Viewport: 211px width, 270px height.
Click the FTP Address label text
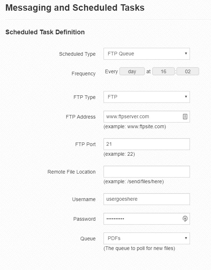[x=81, y=117]
